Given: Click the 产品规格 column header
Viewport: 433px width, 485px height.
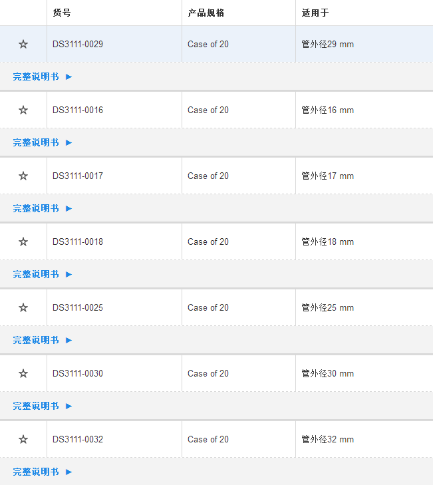Looking at the screenshot, I should (x=206, y=13).
